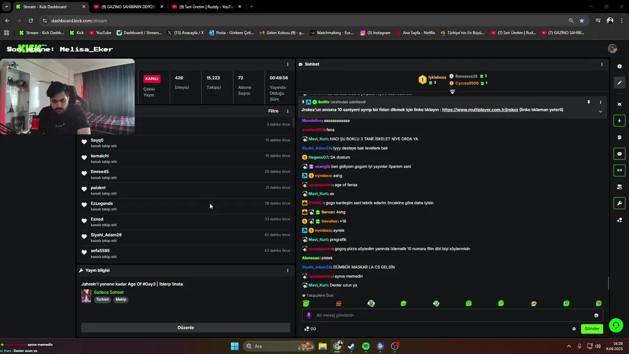Click iykiaboss top gifter entry
Screen dimensions: 629x354
pyautogui.click(x=432, y=80)
